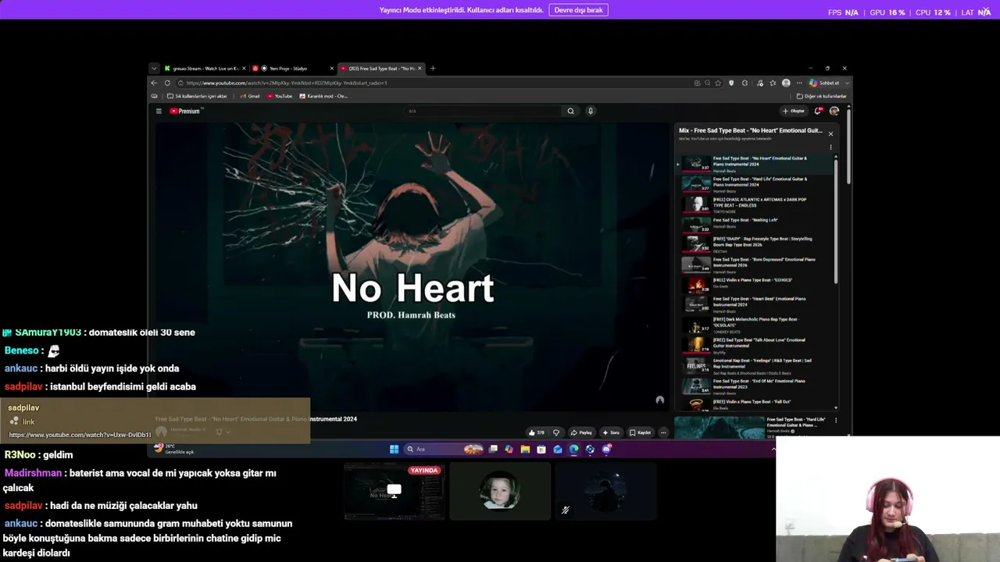The image size is (1000, 562).
Task: Select the Free Sad Type Beat tab
Action: (x=381, y=68)
